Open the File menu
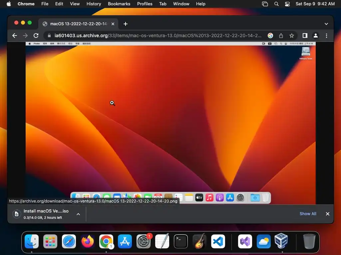Viewport: 341px width, 255px height. 45,4
